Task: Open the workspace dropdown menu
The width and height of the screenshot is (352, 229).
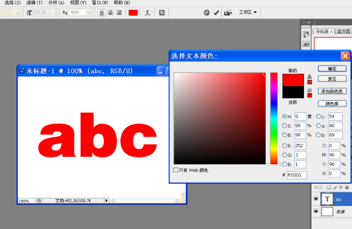Action: pyautogui.click(x=248, y=12)
